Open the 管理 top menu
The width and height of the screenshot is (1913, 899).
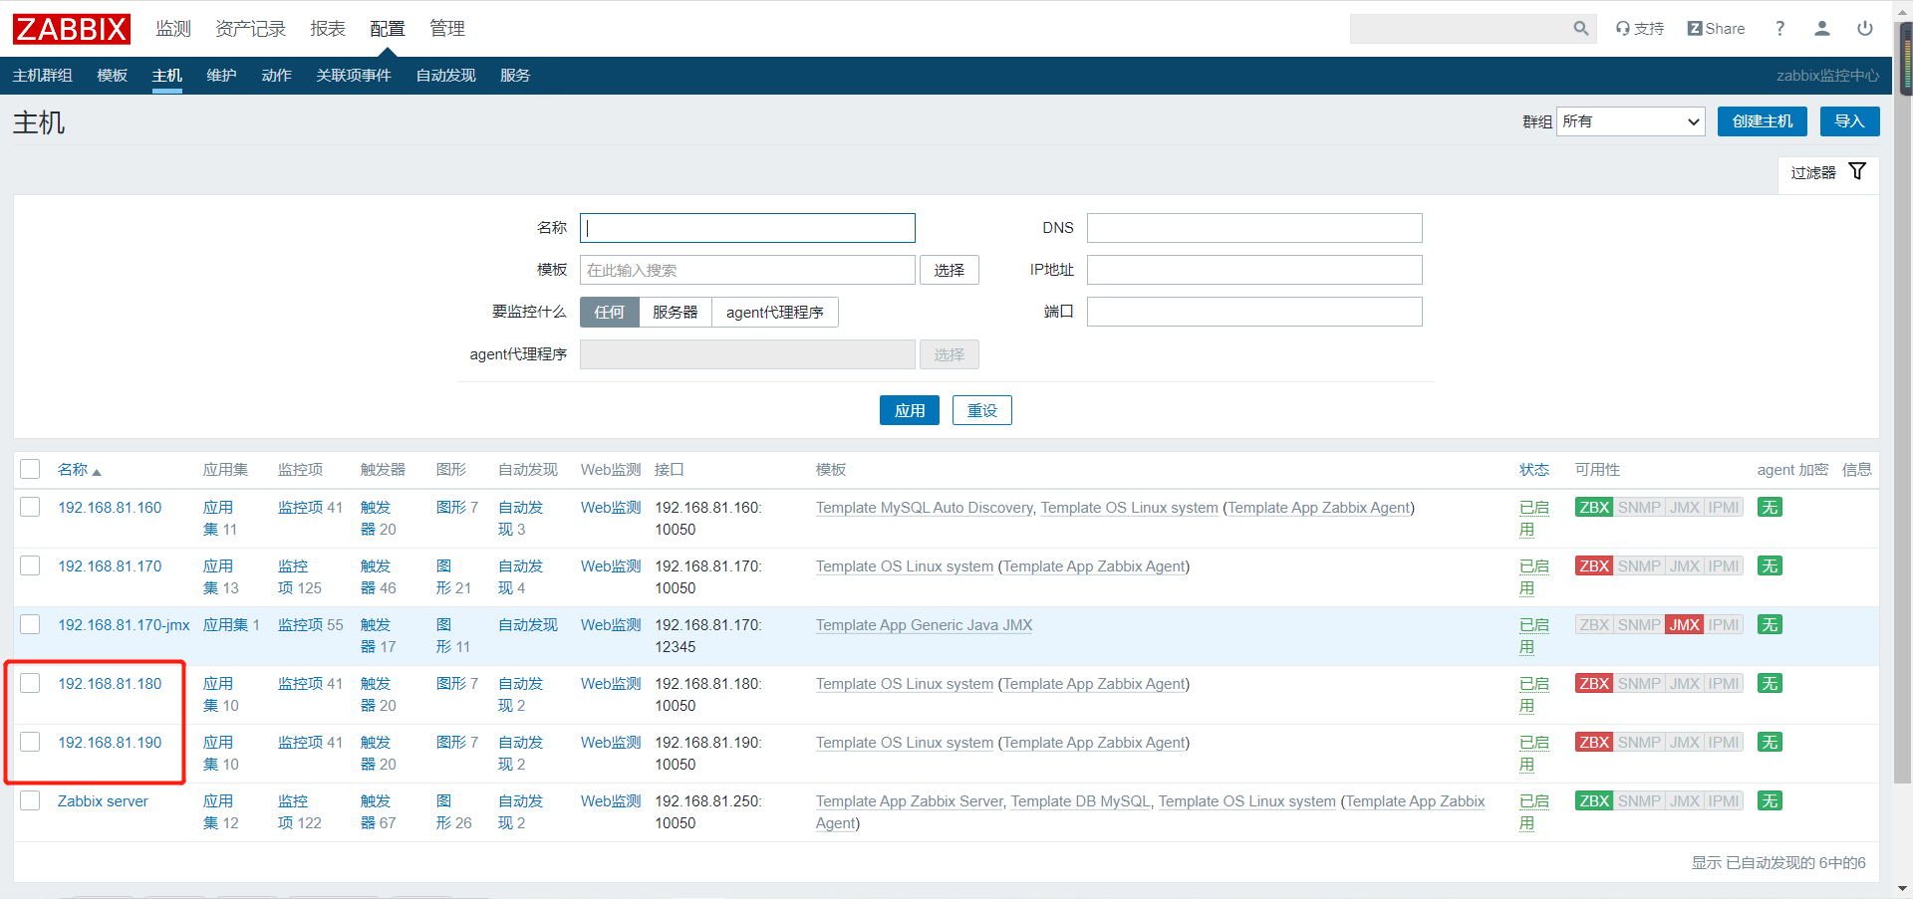[x=447, y=29]
